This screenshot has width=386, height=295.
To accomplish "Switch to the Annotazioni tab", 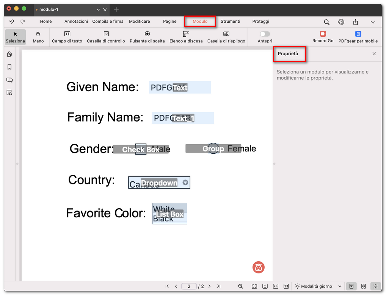I will [x=76, y=22].
